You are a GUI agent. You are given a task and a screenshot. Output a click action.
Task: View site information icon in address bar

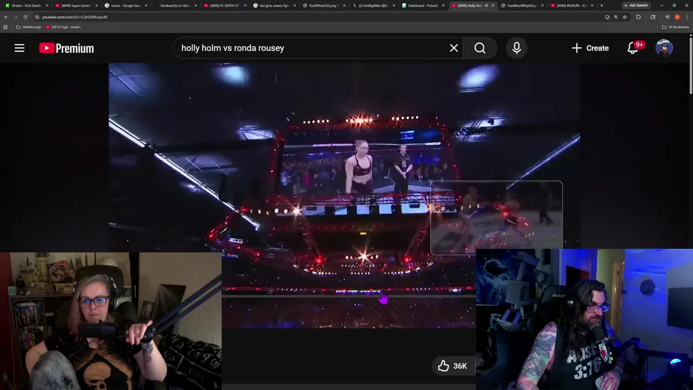point(37,17)
